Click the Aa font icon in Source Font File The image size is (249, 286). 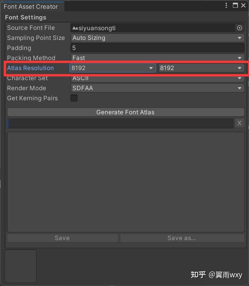(74, 28)
